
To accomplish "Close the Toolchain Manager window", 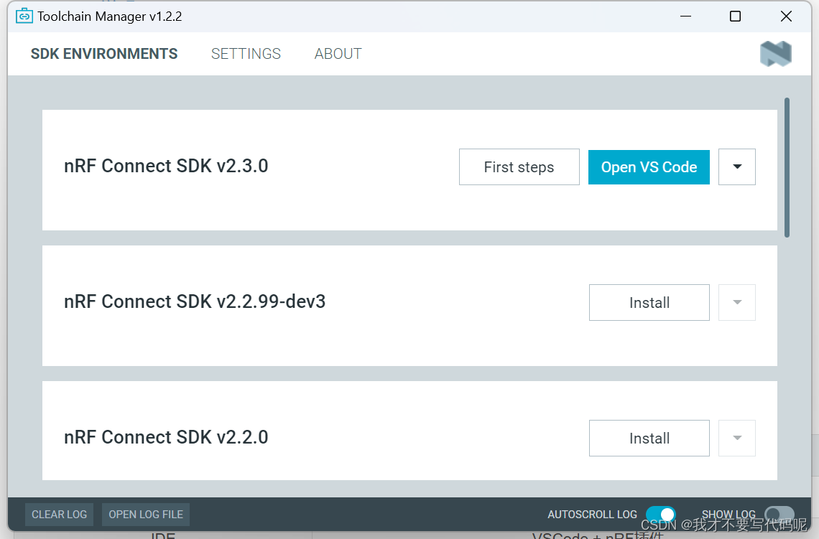I will click(x=786, y=17).
